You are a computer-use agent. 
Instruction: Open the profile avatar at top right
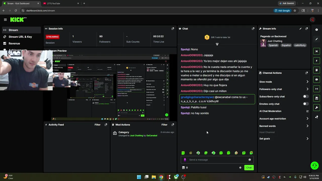[312, 20]
